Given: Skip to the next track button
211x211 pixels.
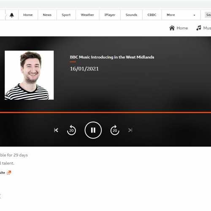Looking at the screenshot, I should point(130,130).
